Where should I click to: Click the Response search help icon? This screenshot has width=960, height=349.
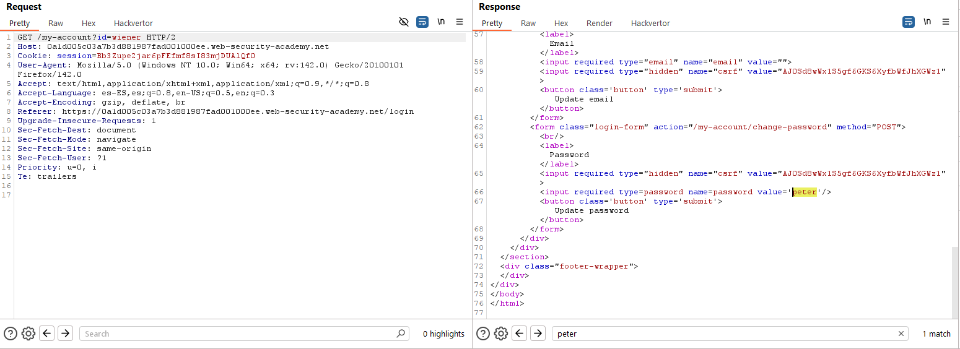pyautogui.click(x=483, y=334)
